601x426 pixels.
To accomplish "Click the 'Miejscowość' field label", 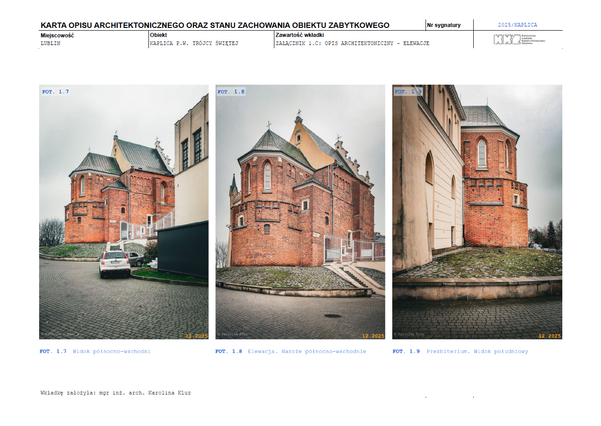I will tap(57, 35).
